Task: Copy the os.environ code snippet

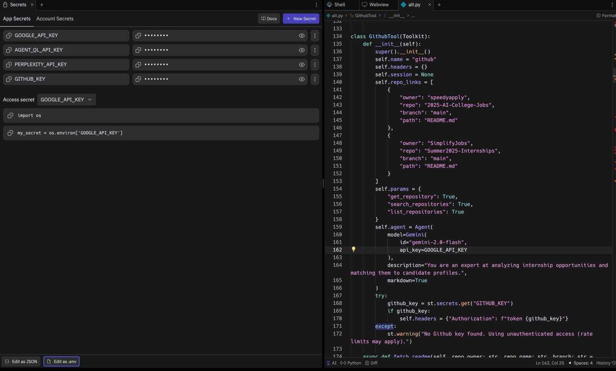Action: pos(11,133)
